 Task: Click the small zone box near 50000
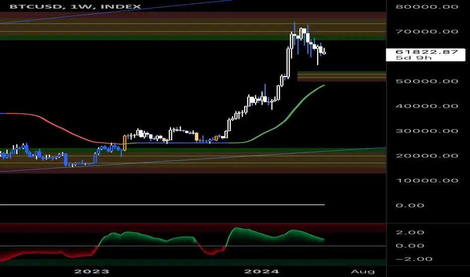[x=342, y=77]
